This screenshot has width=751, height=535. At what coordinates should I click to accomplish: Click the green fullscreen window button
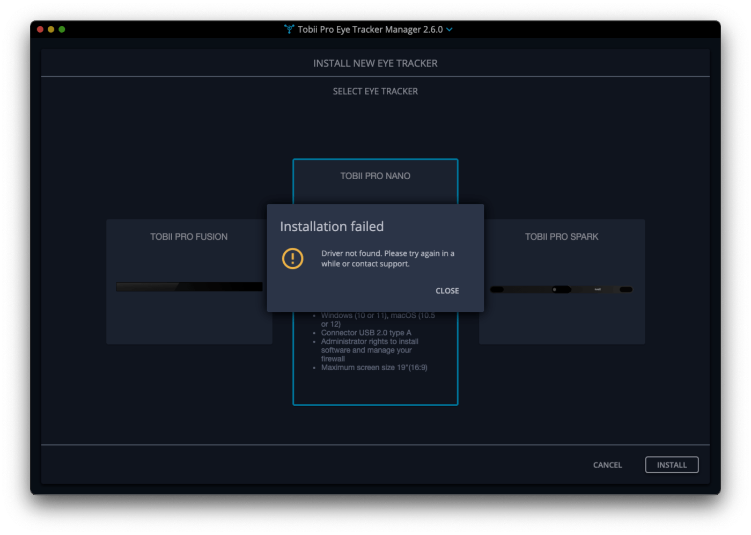click(x=62, y=30)
